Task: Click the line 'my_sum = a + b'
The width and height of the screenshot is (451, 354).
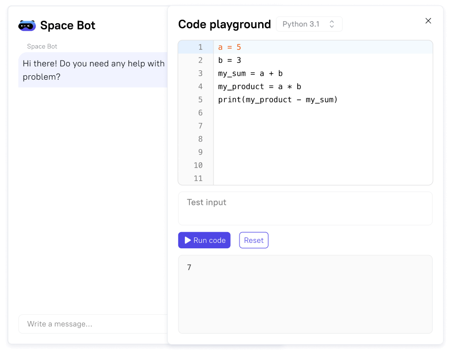Action: [250, 74]
